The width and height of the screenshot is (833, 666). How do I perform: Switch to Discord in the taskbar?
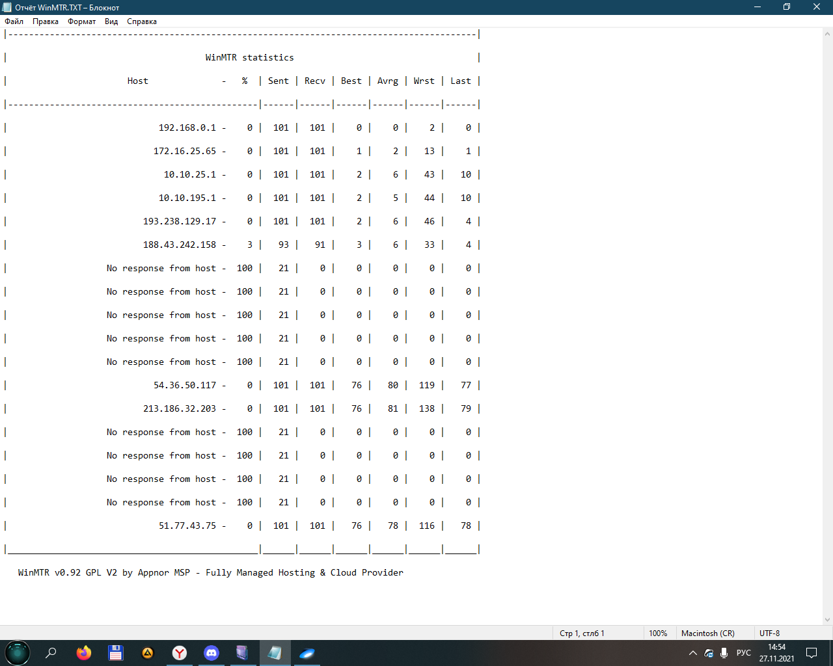click(x=212, y=653)
